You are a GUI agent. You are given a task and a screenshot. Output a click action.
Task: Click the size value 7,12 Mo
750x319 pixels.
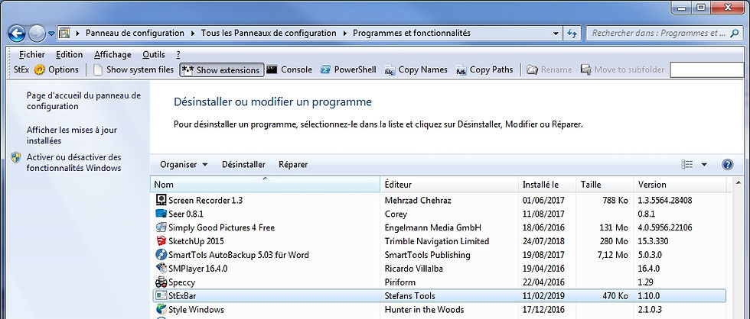613,255
